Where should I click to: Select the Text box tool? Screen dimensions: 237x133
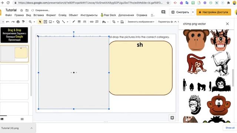point(45,22)
